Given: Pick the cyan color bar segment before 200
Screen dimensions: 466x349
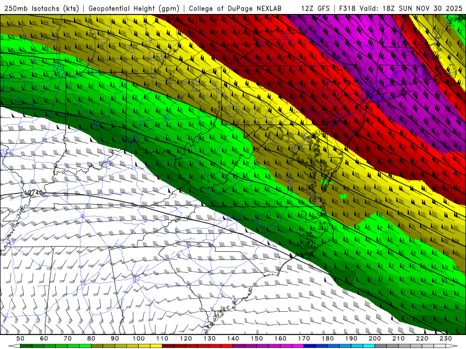Looking at the screenshot, I should tap(369, 346).
